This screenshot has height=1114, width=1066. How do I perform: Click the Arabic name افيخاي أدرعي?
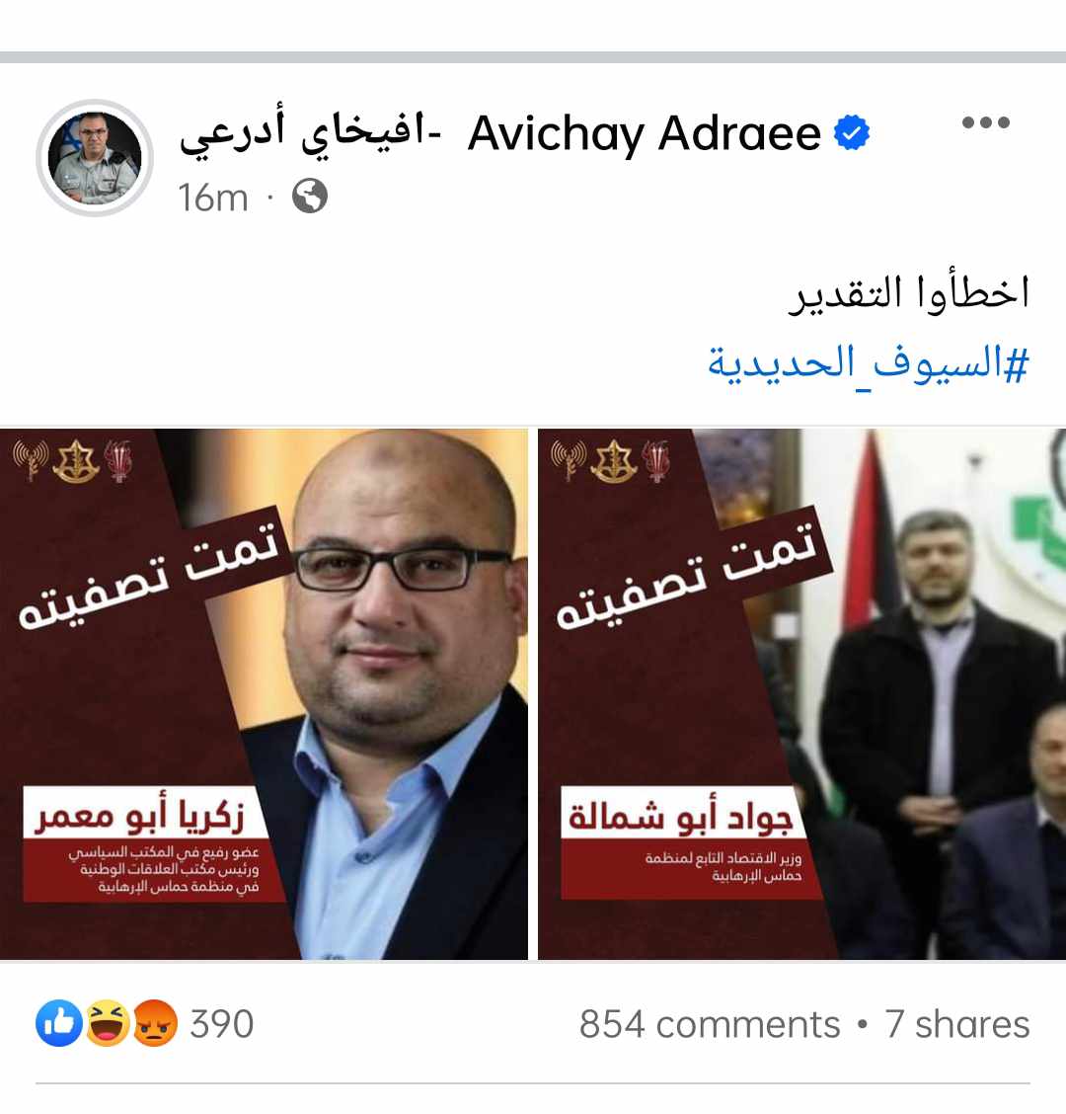(310, 135)
